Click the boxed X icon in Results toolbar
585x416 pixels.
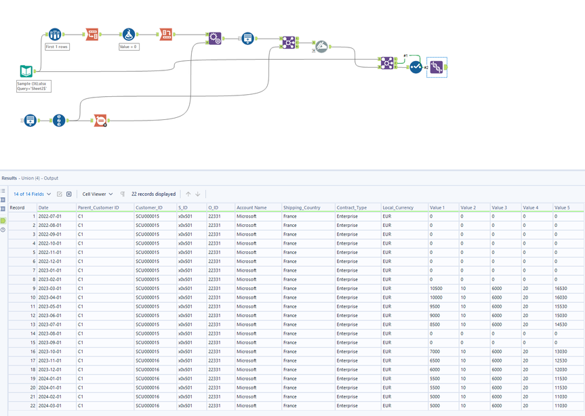click(x=69, y=194)
